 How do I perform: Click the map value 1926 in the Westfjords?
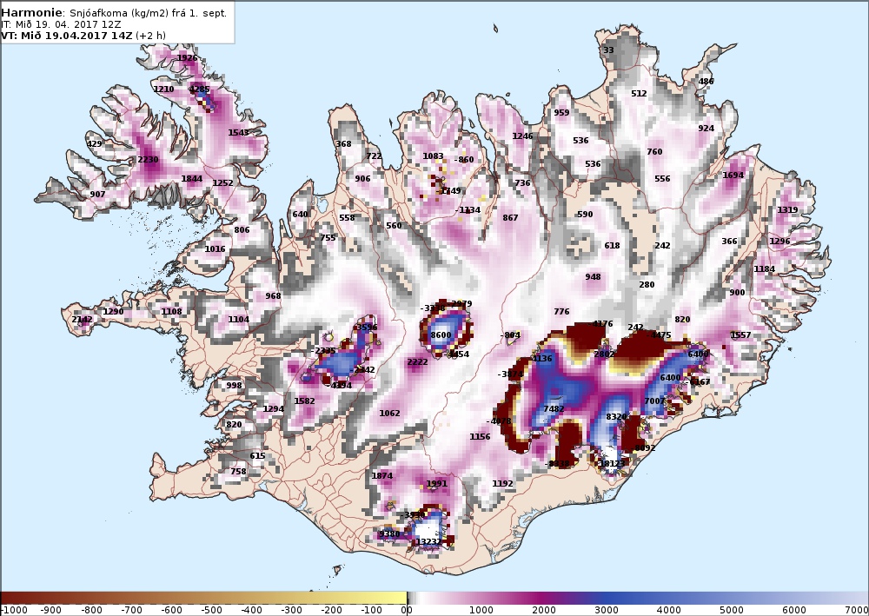[x=188, y=57]
